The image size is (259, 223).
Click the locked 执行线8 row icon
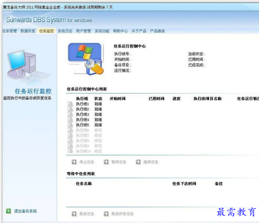70,141
